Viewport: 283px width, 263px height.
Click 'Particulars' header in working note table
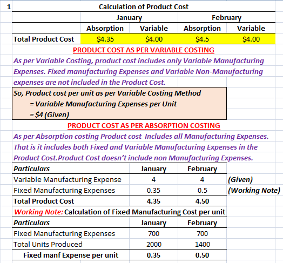(x=31, y=222)
